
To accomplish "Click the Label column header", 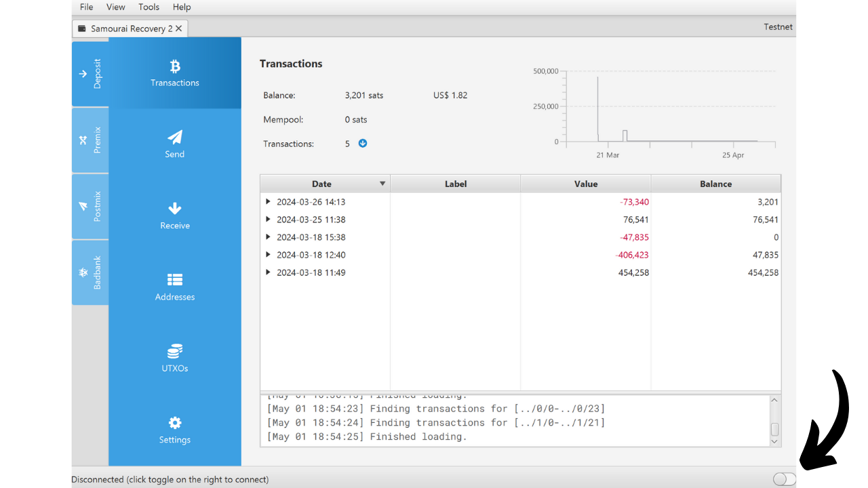I will [x=456, y=184].
